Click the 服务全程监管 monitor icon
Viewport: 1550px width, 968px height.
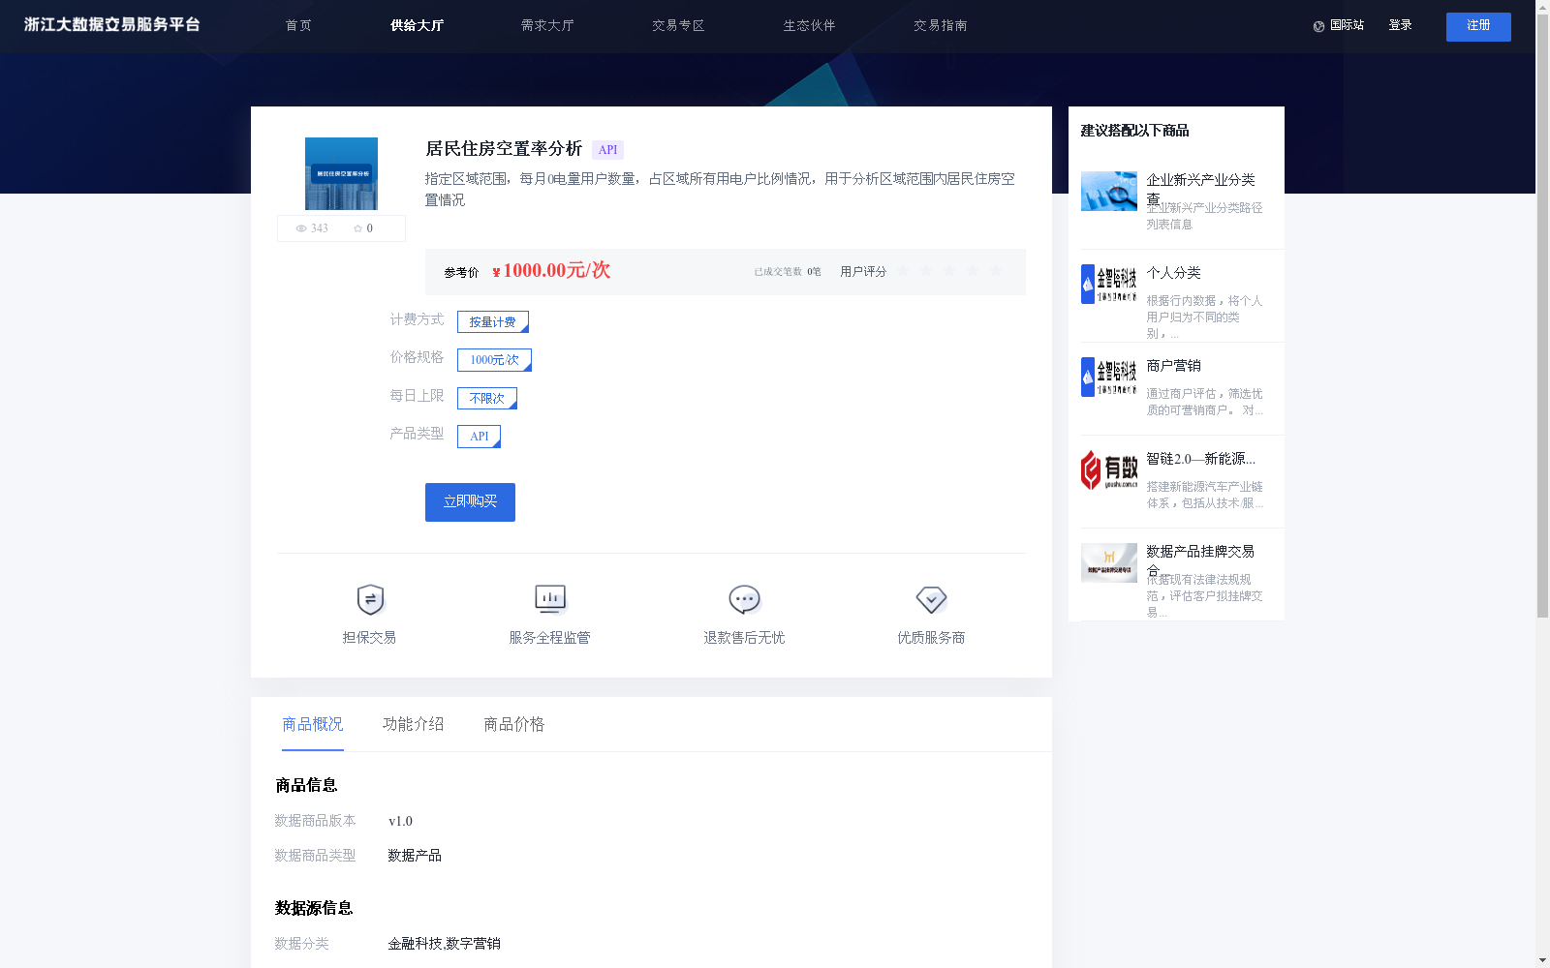pos(550,600)
